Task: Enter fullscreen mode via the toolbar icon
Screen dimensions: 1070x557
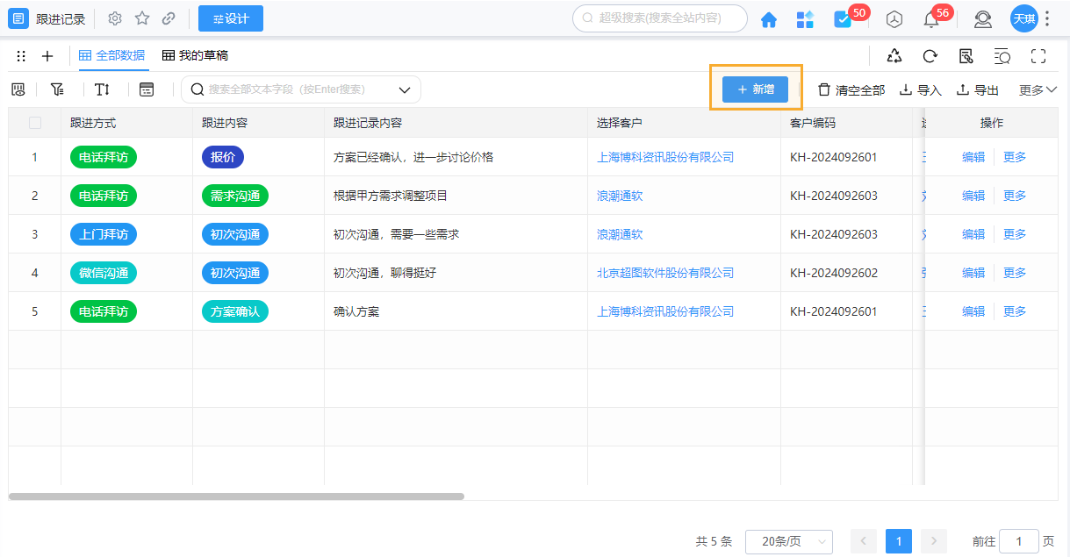Action: click(x=1038, y=55)
